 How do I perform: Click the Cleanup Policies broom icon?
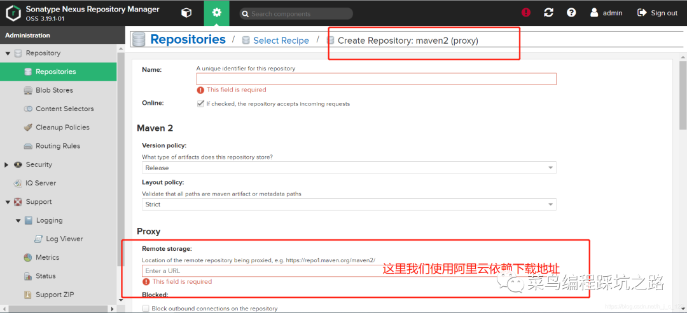(x=28, y=127)
